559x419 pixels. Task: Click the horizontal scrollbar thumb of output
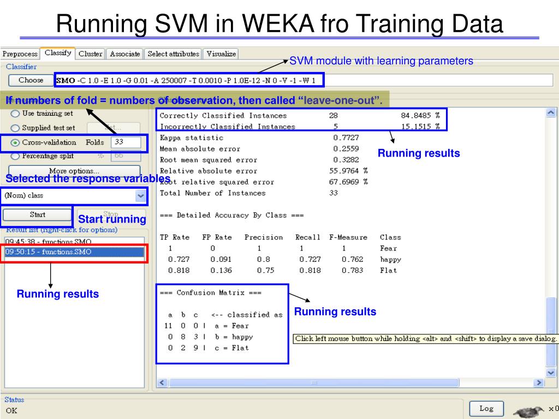314,382
